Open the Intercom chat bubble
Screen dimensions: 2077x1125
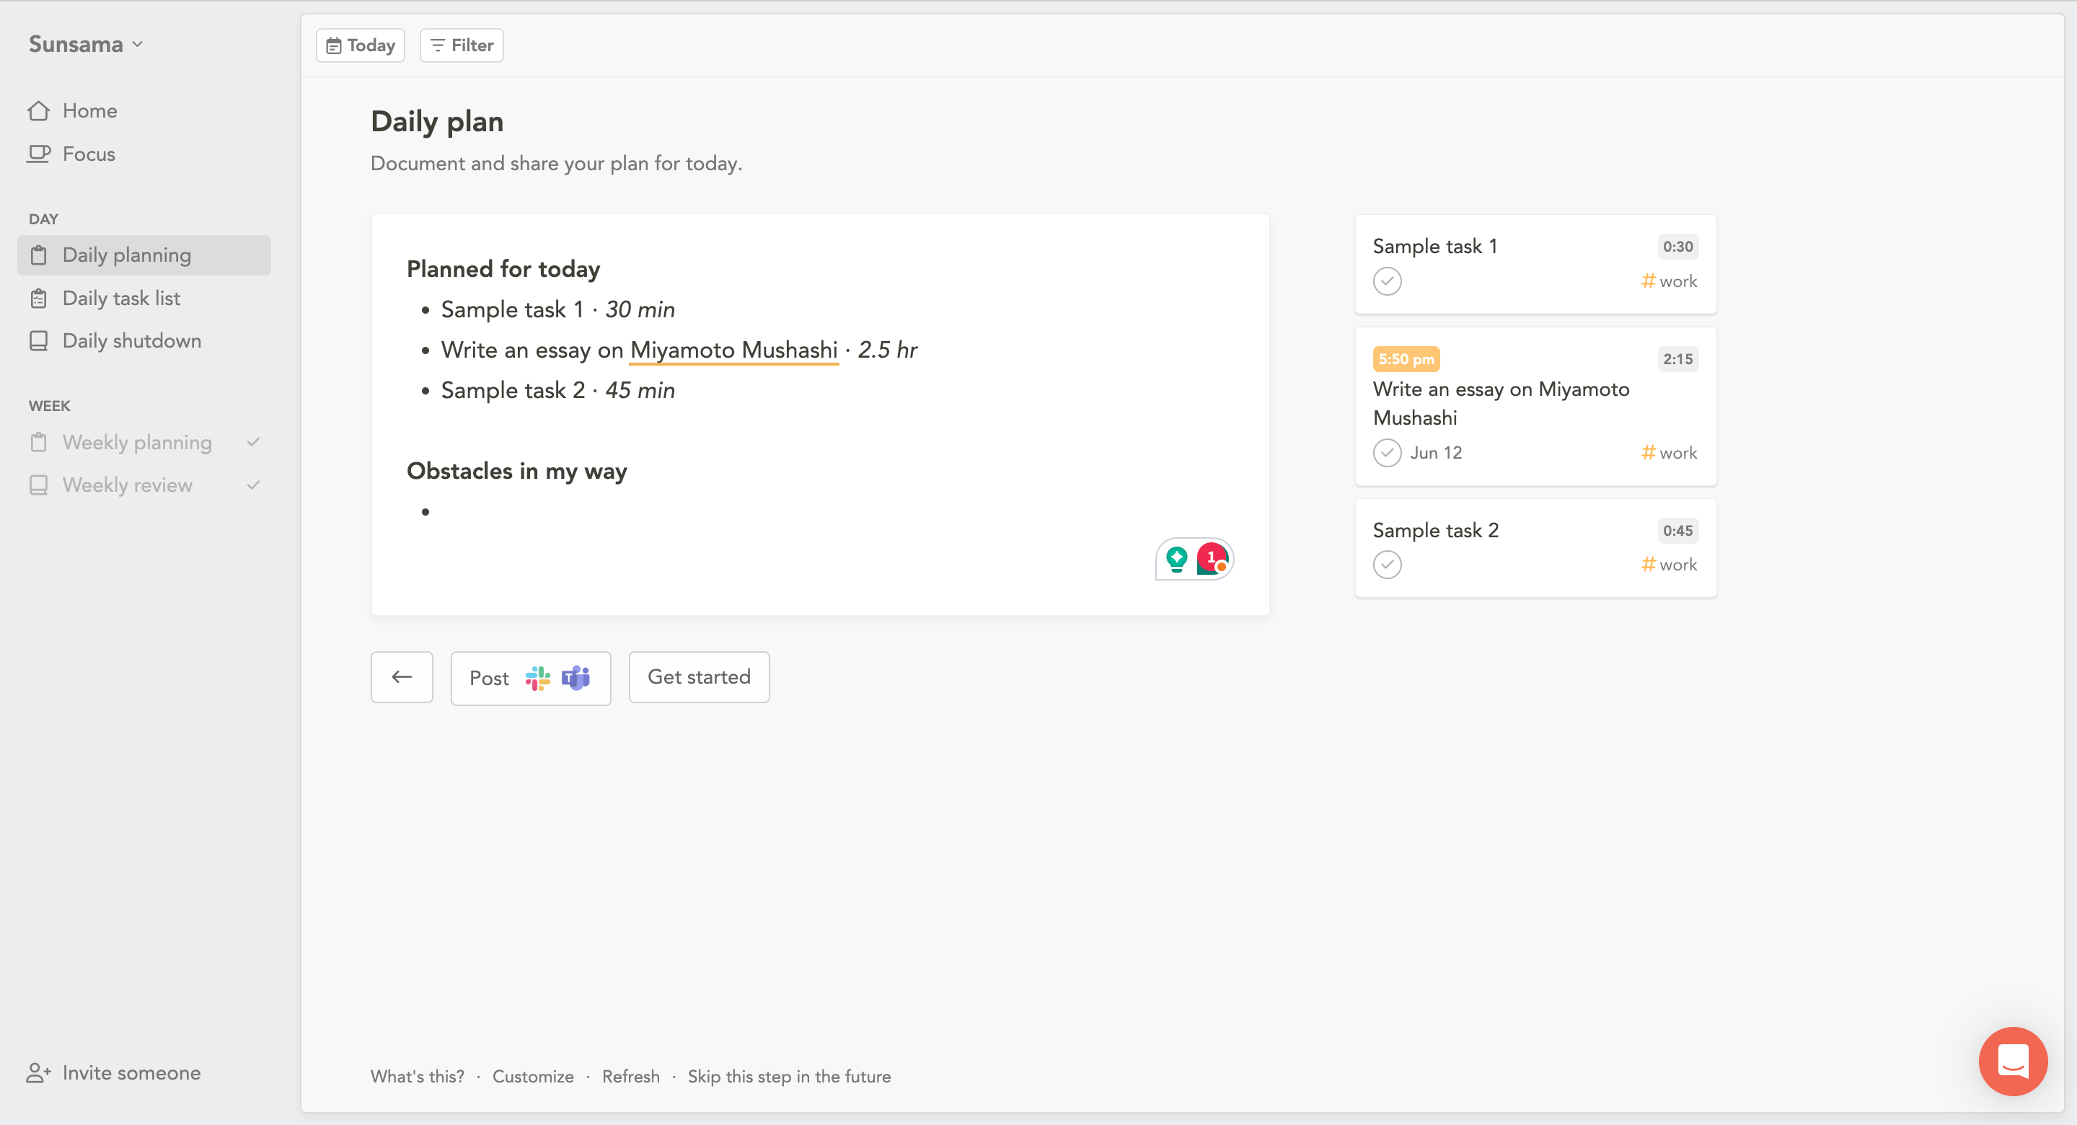click(2013, 1061)
